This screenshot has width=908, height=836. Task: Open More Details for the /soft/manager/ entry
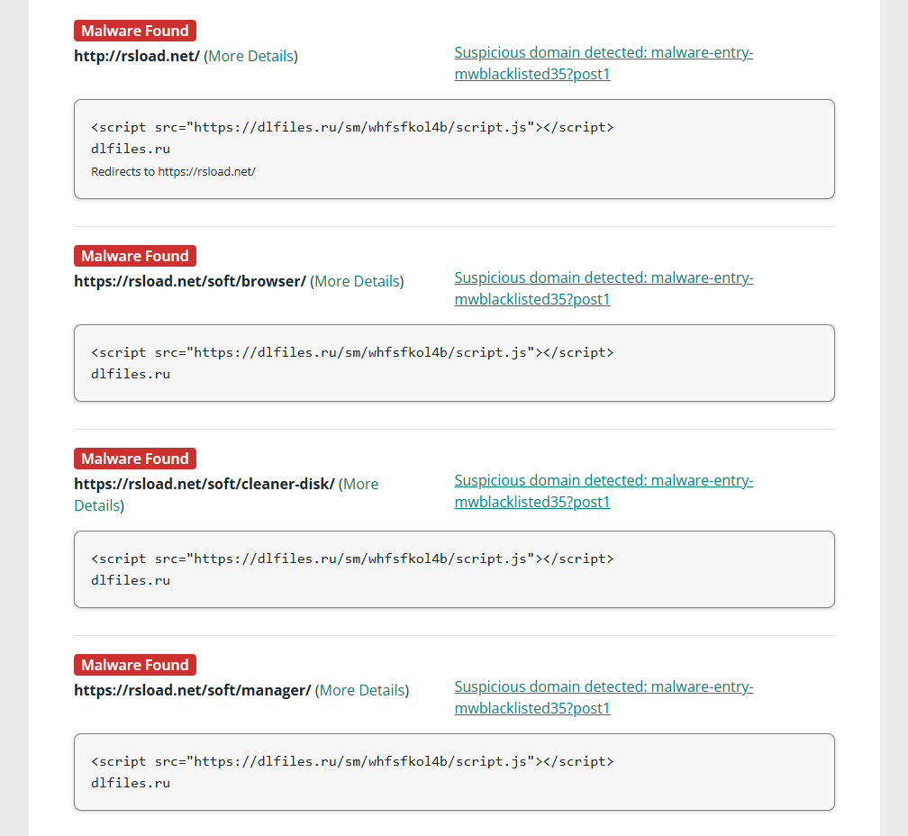(x=361, y=690)
